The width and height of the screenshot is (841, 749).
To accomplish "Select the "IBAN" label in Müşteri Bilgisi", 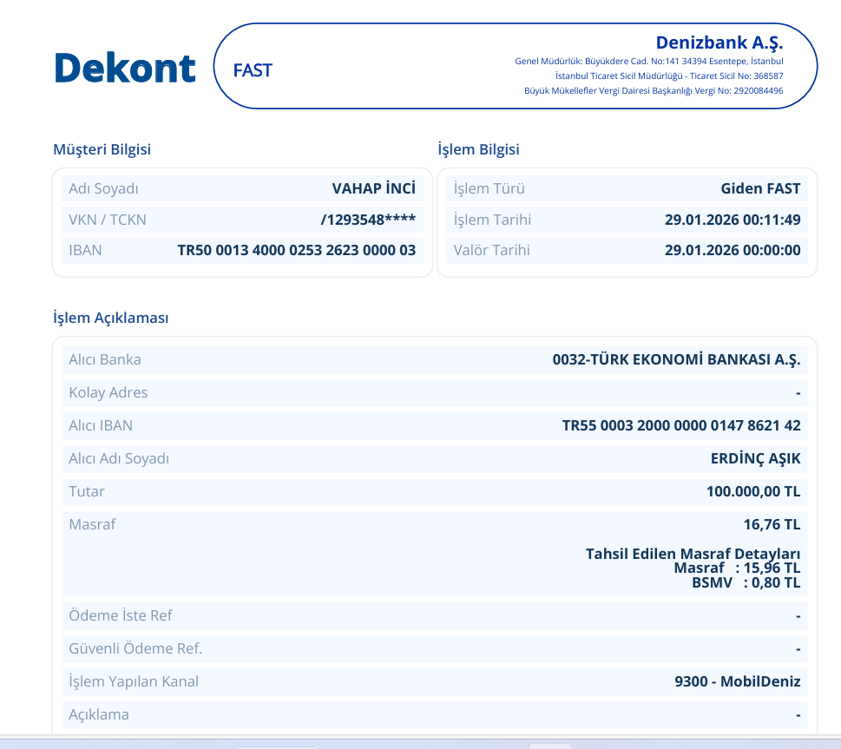I will (x=85, y=250).
